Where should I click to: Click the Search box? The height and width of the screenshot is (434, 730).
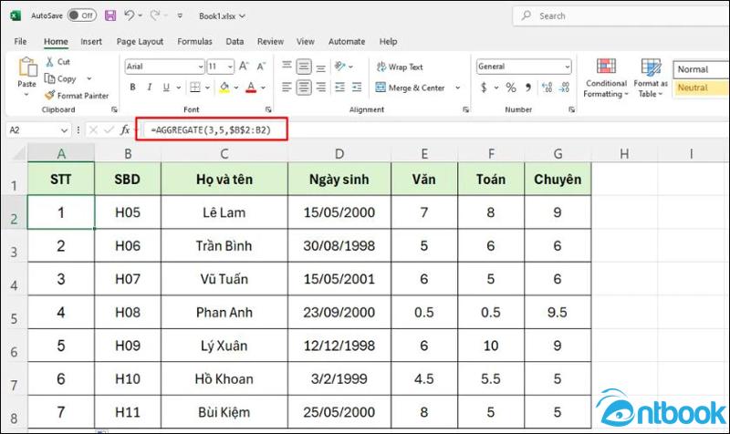[621, 15]
